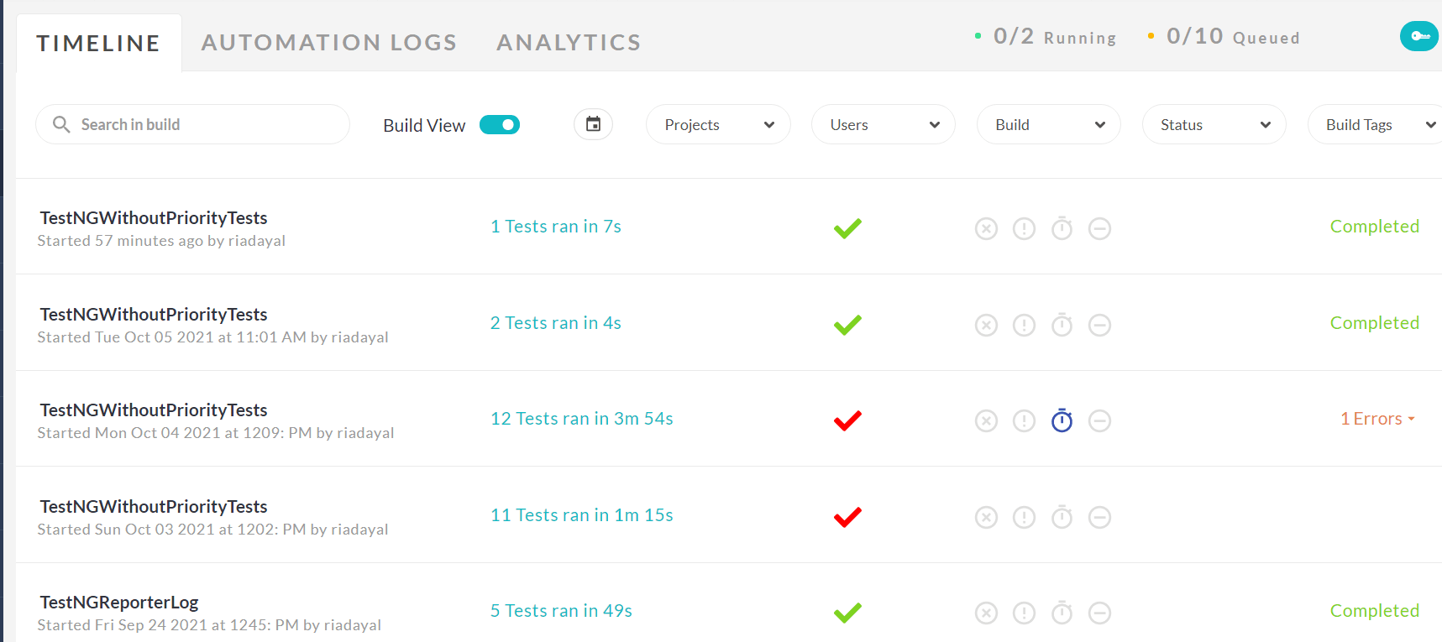The width and height of the screenshot is (1442, 642).
Task: Click the cancelled X icon in first build row
Action: click(986, 228)
